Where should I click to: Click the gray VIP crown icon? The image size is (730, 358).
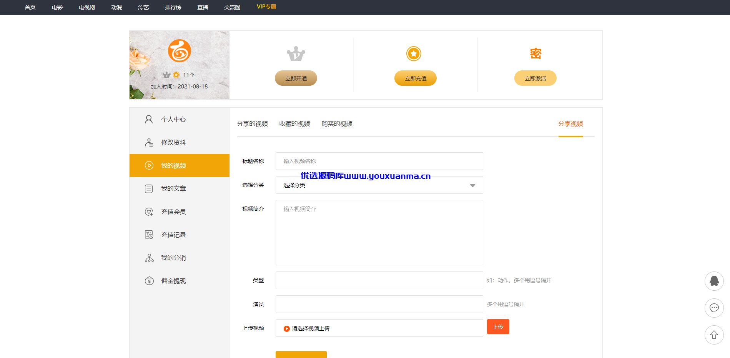click(296, 54)
